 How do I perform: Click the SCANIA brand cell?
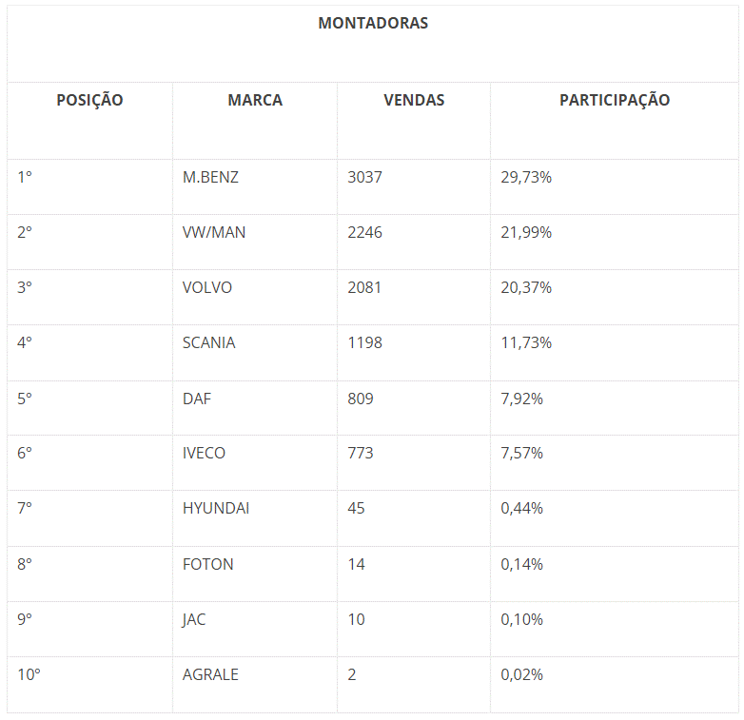[x=208, y=342]
